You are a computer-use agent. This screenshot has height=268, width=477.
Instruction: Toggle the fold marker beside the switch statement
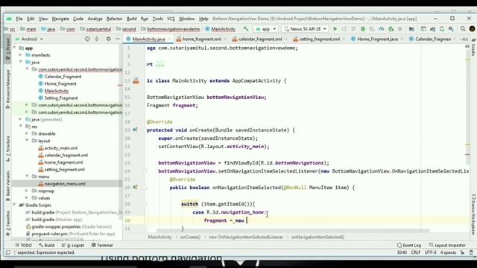coord(145,204)
